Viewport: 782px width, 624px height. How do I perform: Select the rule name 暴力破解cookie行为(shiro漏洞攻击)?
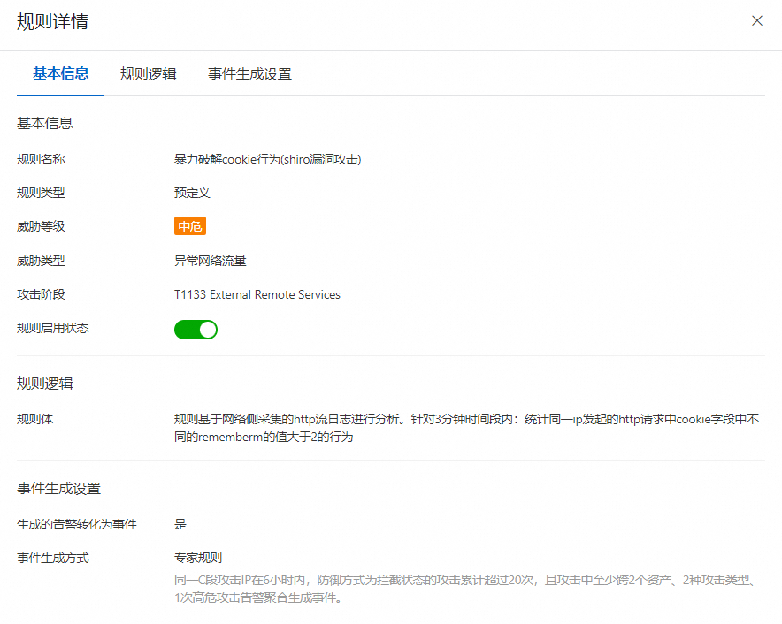click(267, 159)
